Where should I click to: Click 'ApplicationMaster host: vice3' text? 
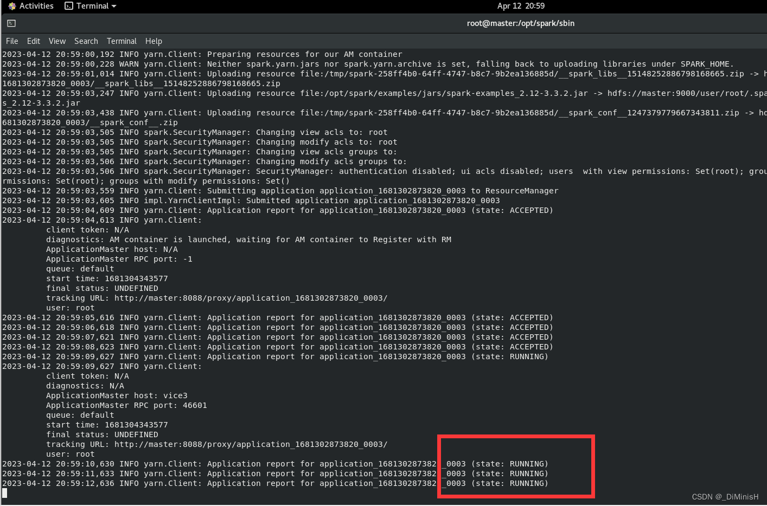117,395
